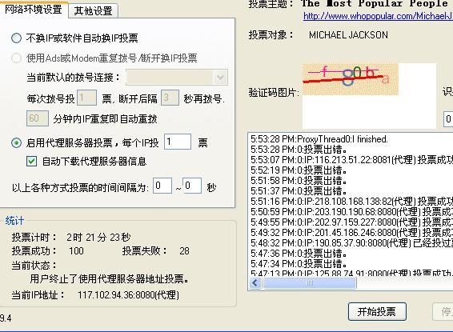Switch to the 其他设置 tab
Image resolution: width=453 pixels, height=332 pixels.
tap(93, 11)
